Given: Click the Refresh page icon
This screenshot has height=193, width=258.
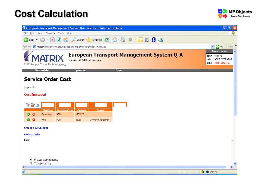Looking at the screenshot, I should (59, 40).
